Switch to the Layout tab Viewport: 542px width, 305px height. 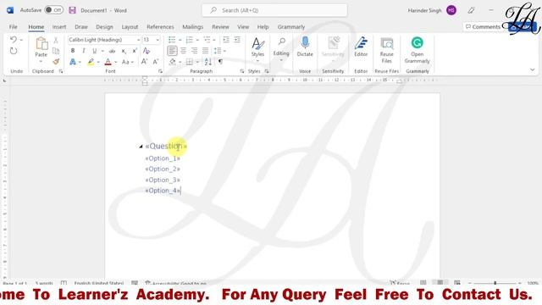click(x=130, y=26)
